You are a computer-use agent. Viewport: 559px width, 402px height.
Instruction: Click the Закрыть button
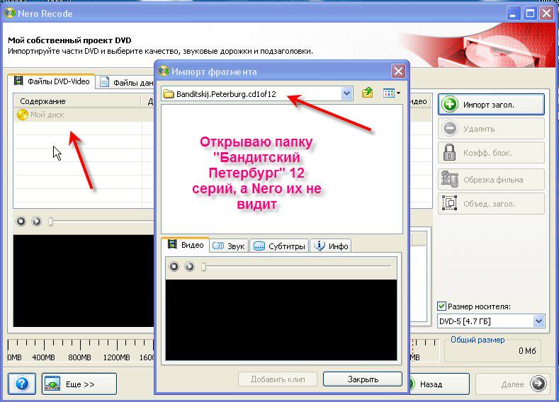tap(363, 379)
